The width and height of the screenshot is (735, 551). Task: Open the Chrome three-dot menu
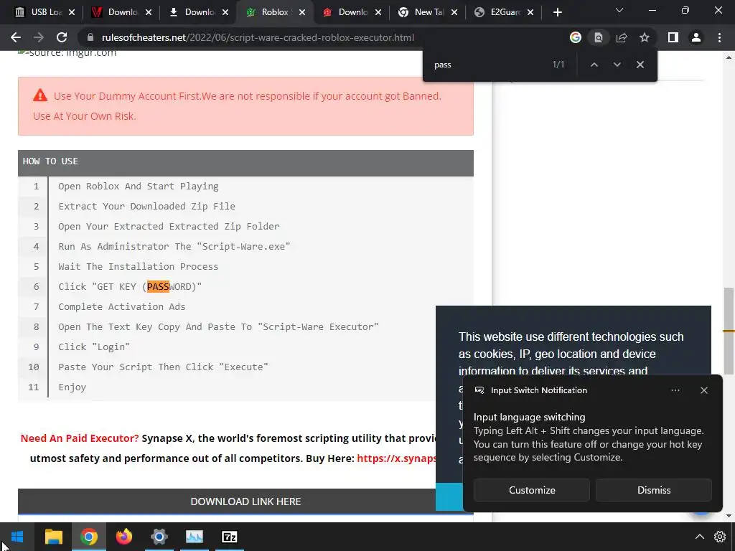coord(719,37)
